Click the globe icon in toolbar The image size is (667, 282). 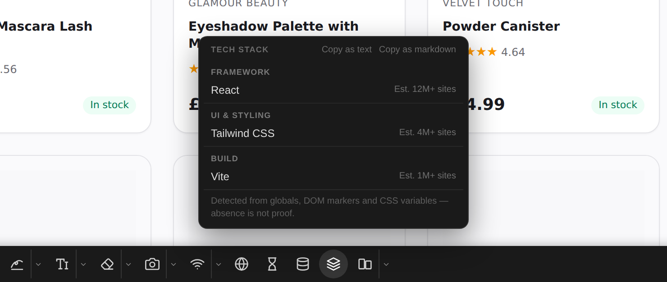click(242, 264)
